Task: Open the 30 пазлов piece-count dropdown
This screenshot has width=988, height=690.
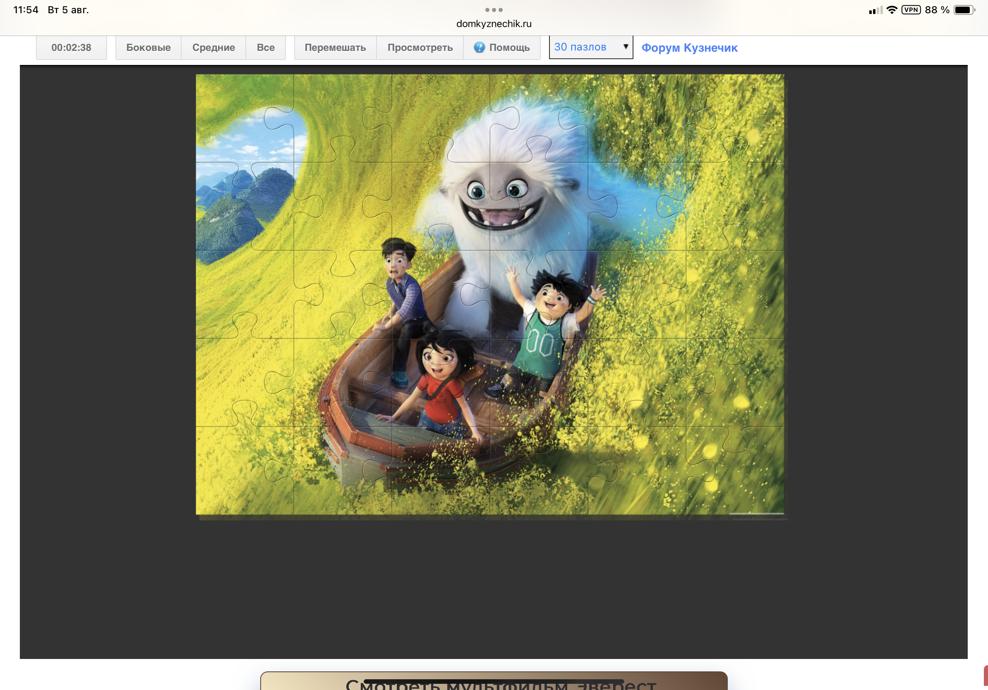Action: (x=591, y=47)
